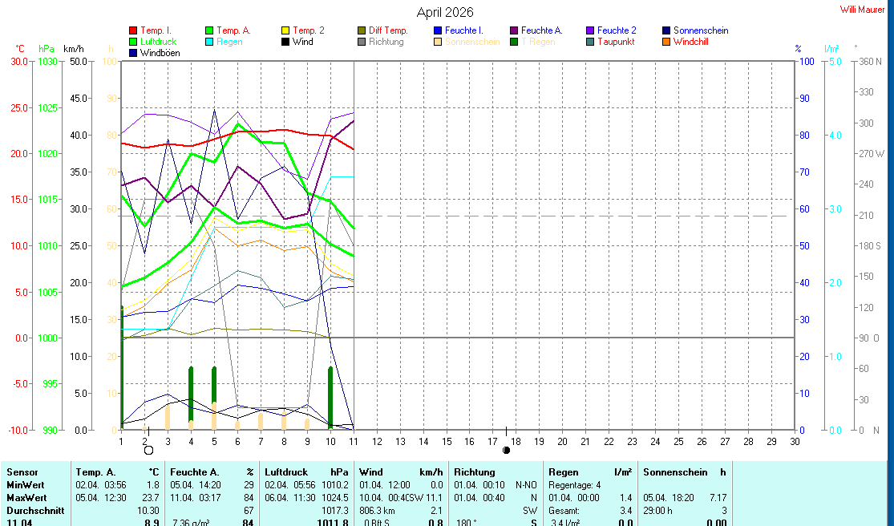Click the Durchschnitt row label
The width and height of the screenshot is (894, 526).
click(33, 510)
